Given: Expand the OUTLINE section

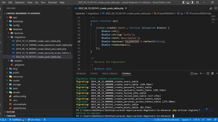Looking at the screenshot, I should [5, 112].
